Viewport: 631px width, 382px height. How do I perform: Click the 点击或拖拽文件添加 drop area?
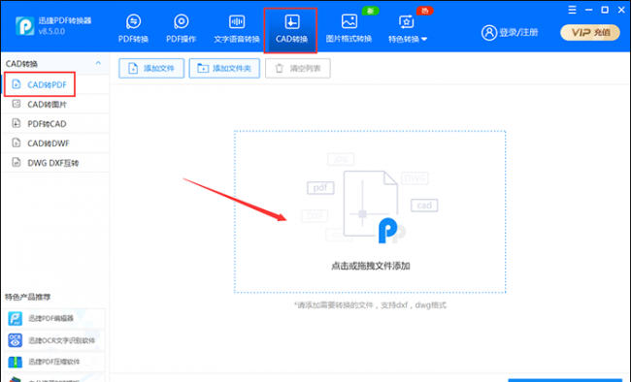(x=370, y=212)
